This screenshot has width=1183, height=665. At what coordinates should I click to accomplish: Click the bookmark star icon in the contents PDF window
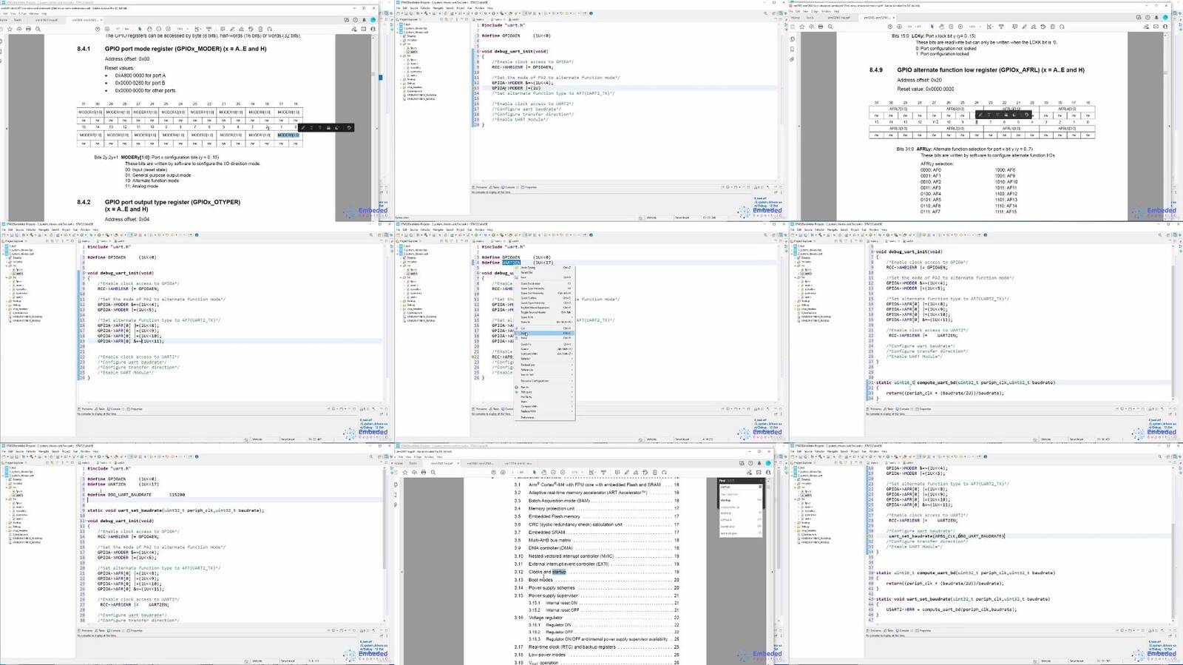[x=405, y=473]
